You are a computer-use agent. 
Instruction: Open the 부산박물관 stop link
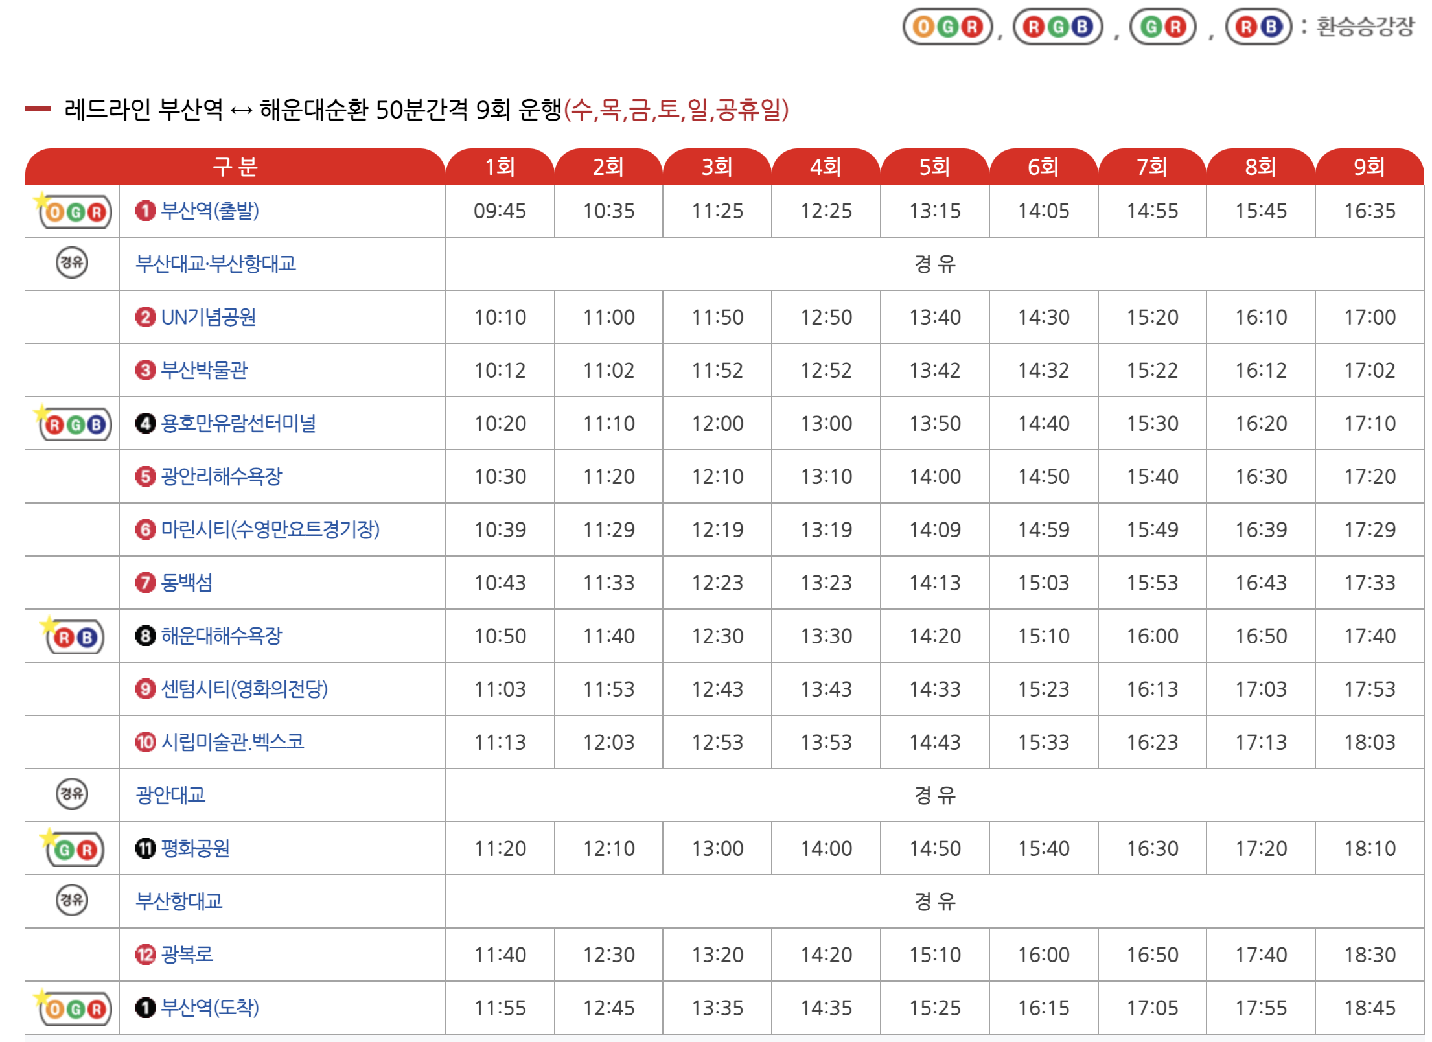coord(204,370)
